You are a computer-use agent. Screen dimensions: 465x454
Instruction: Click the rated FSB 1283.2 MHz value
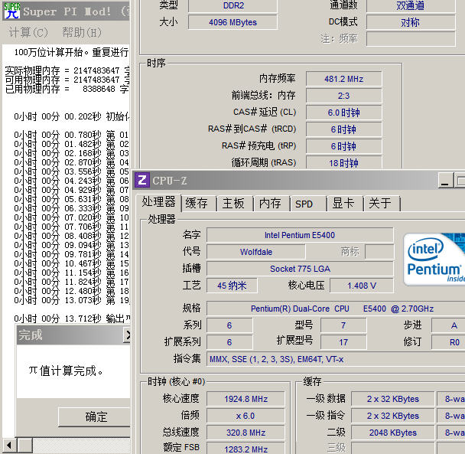[246, 449]
